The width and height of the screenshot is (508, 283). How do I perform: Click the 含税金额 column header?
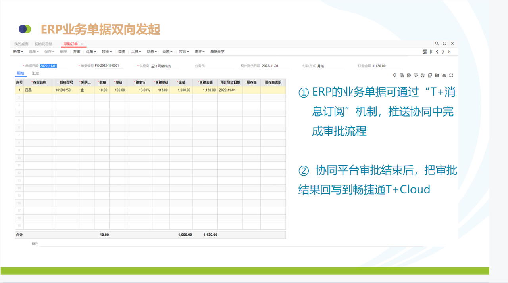tap(205, 82)
